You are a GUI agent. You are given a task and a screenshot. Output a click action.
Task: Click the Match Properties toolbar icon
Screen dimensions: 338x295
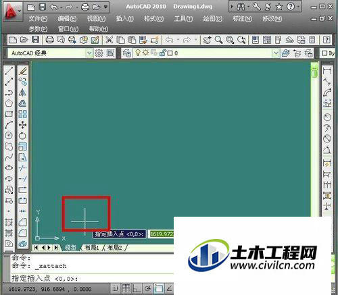(x=155, y=40)
